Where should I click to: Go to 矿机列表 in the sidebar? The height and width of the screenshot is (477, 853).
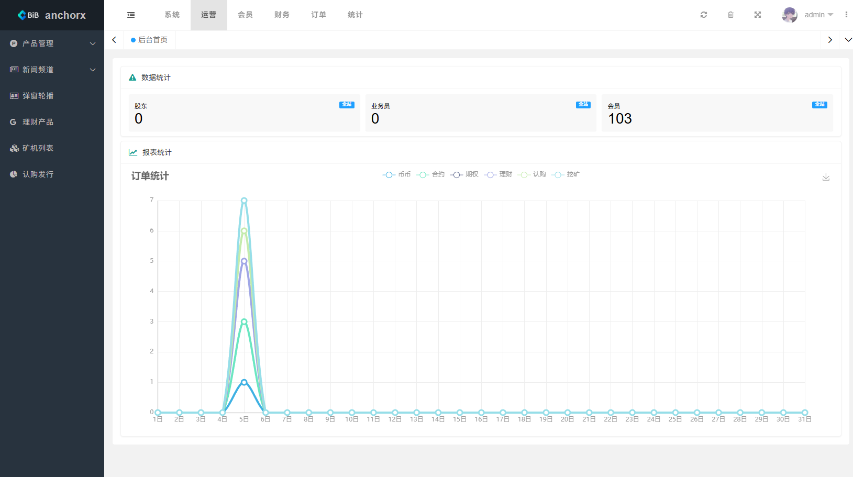pyautogui.click(x=38, y=148)
